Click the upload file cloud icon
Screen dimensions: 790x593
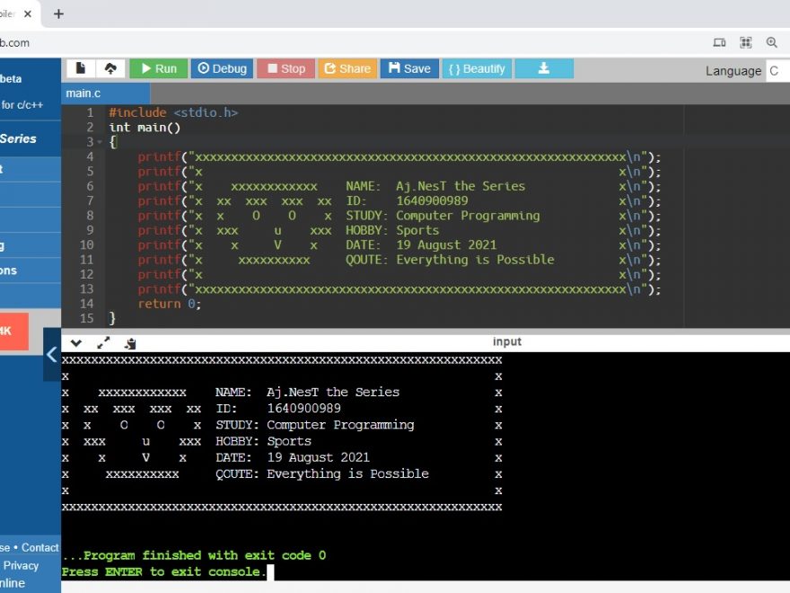[x=110, y=68]
